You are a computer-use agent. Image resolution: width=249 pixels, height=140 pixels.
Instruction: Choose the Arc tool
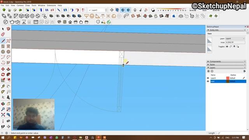[x=3, y=57]
